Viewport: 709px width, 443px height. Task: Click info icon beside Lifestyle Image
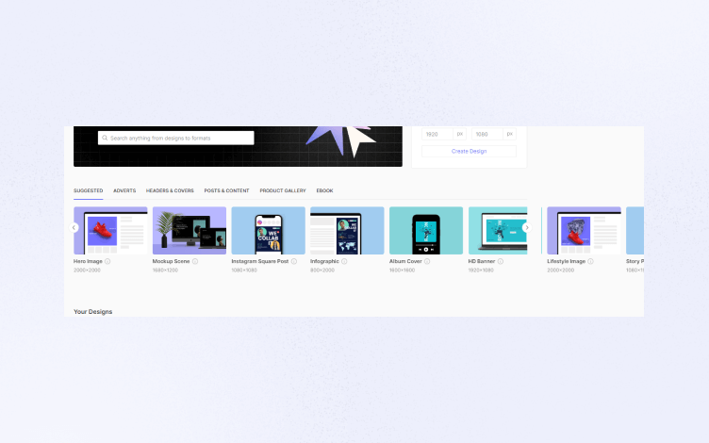pos(590,261)
